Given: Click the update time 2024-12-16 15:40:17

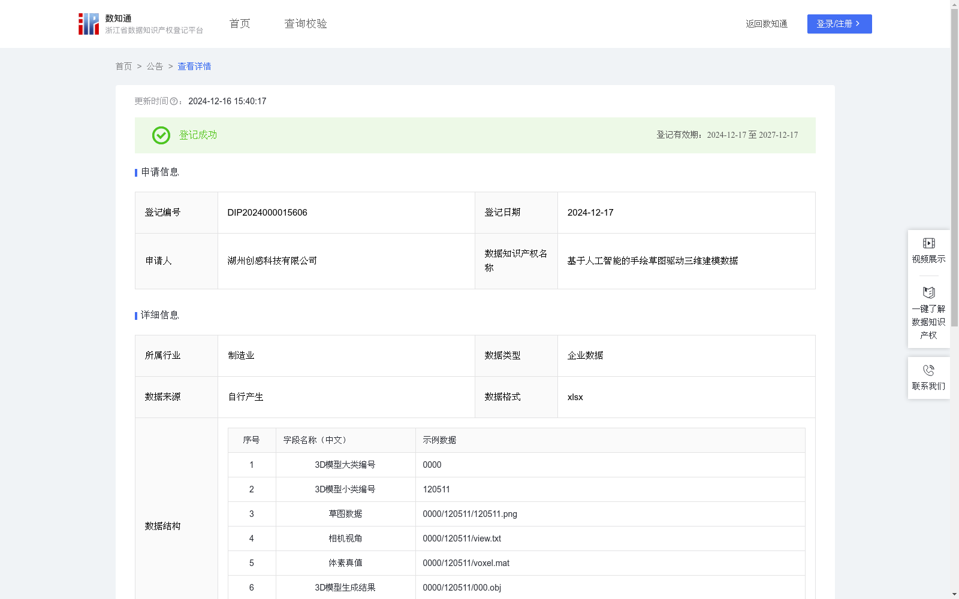Looking at the screenshot, I should pyautogui.click(x=227, y=101).
